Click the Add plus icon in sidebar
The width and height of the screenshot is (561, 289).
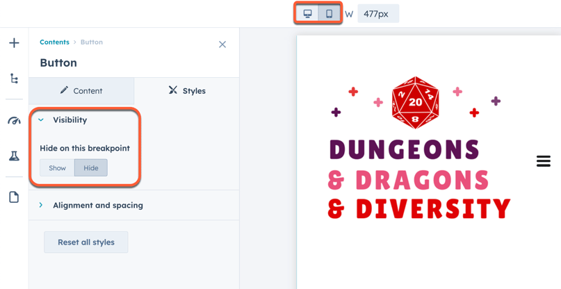[x=14, y=43]
